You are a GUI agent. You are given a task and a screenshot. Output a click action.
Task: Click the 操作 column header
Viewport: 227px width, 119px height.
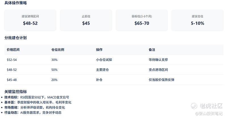point(99,50)
